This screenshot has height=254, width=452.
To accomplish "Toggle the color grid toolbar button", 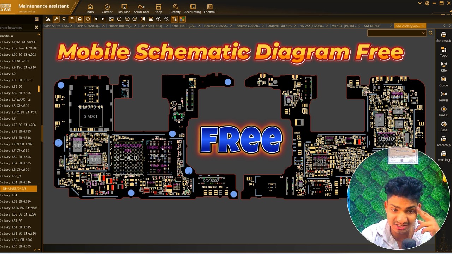I will tap(182, 19).
